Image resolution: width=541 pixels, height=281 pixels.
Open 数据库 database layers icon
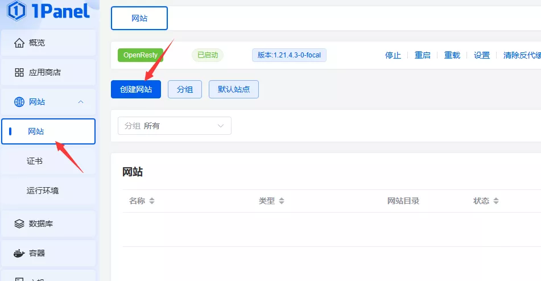point(19,224)
